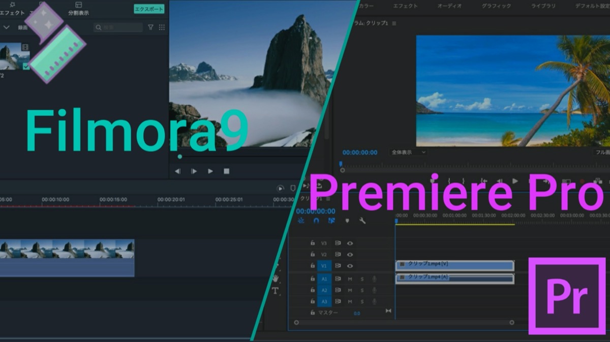The width and height of the screenshot is (610, 342).
Task: Select the Hand tool in Premiere
Action: [276, 278]
